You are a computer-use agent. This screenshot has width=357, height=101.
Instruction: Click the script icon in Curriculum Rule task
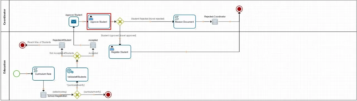click(x=36, y=70)
